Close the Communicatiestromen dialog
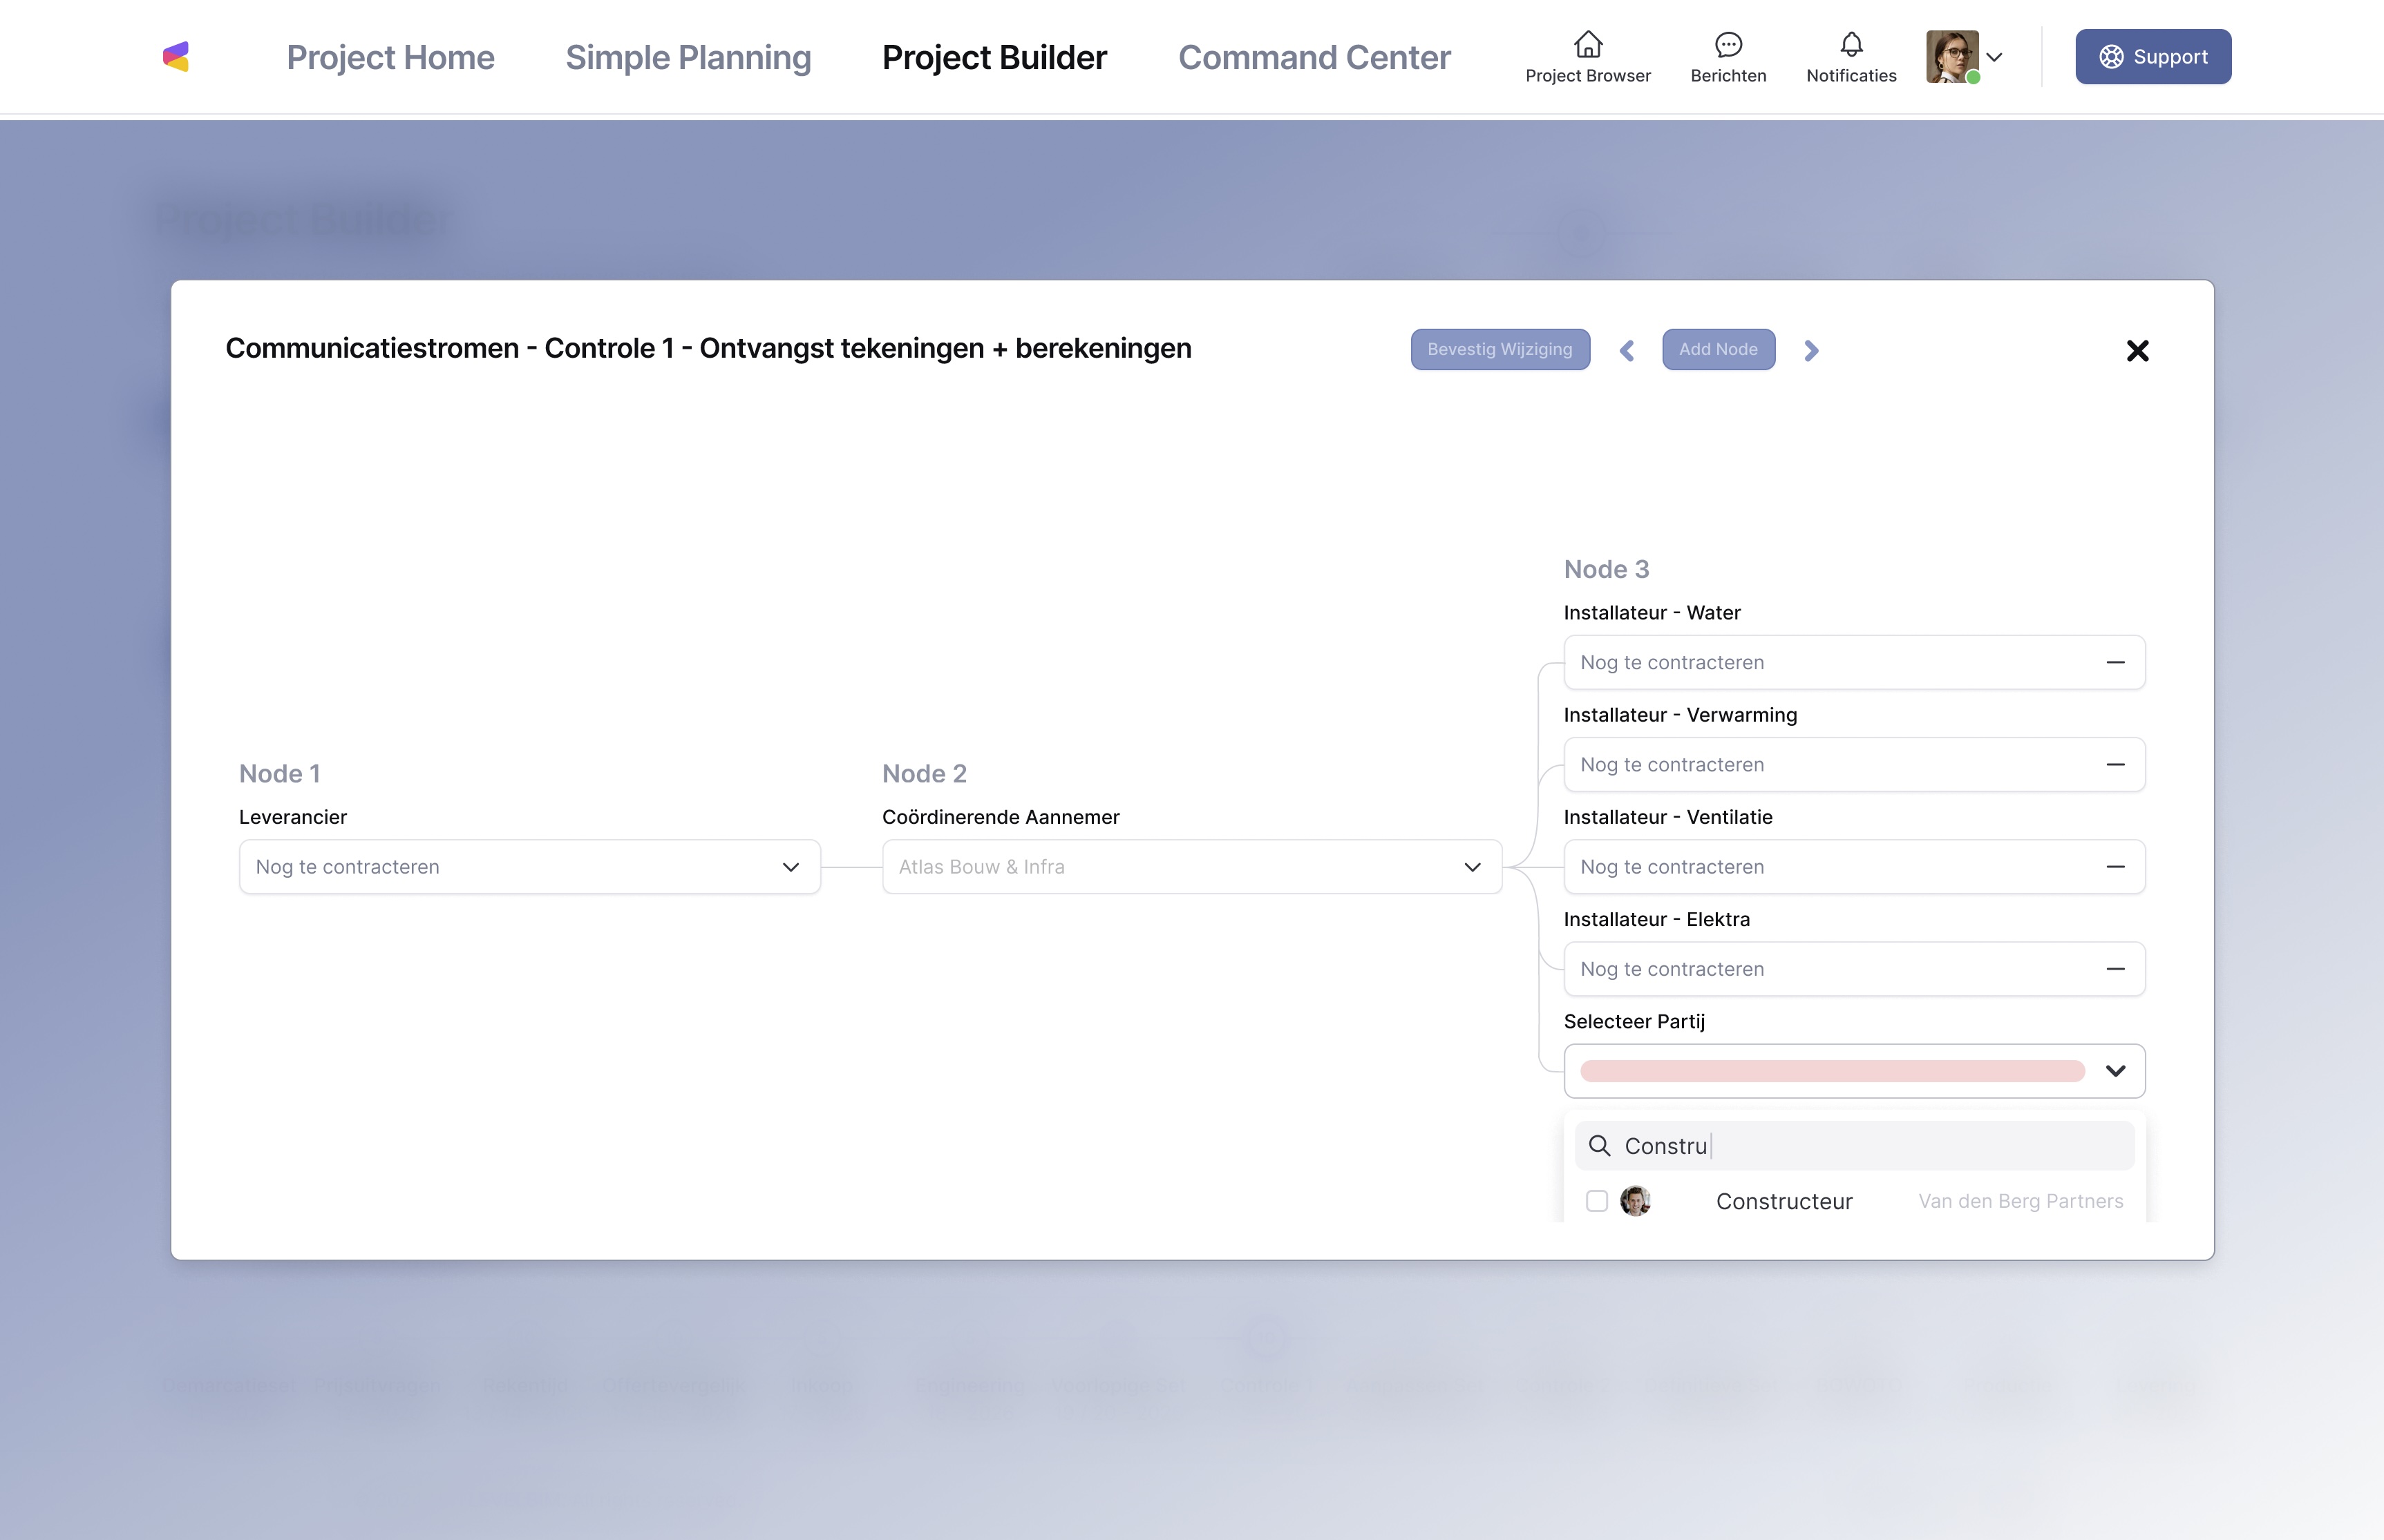Viewport: 2384px width, 1540px height. click(2137, 351)
